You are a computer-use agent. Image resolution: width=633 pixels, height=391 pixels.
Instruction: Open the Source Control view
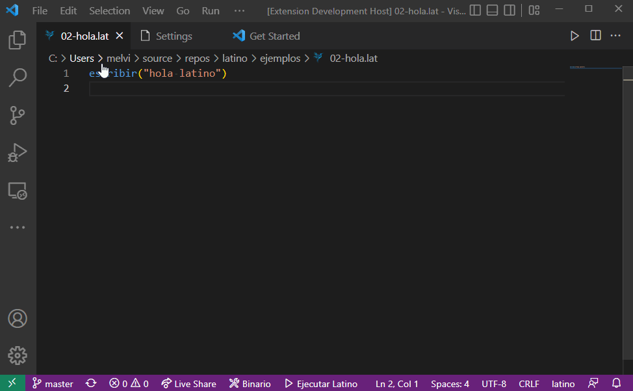[18, 116]
